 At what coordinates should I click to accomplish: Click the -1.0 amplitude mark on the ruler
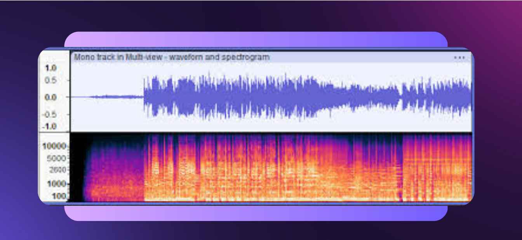[x=49, y=125]
